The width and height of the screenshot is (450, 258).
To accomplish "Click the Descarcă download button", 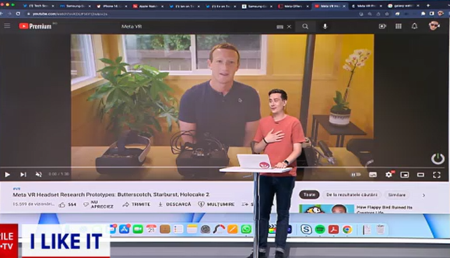I will click(x=175, y=204).
